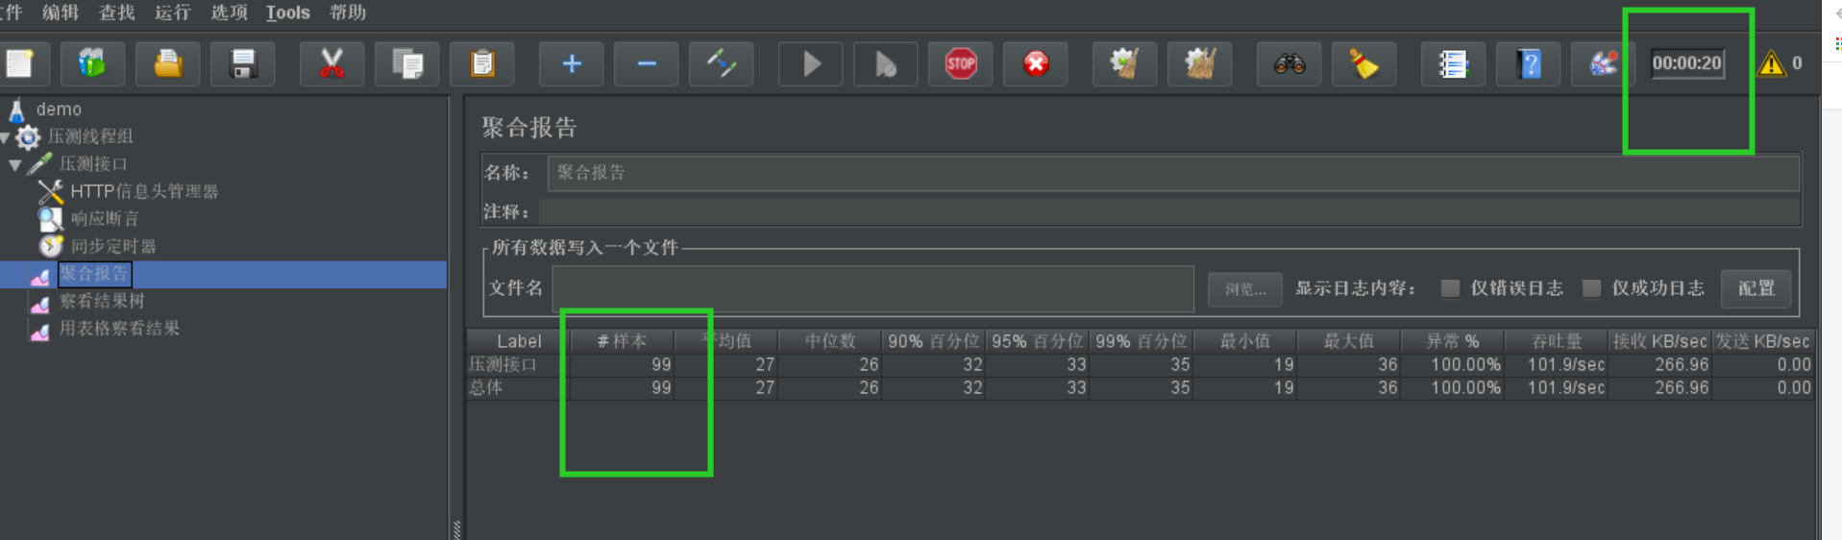Enable the 仅成功日志 checkbox
The height and width of the screenshot is (540, 1842).
coord(1591,288)
